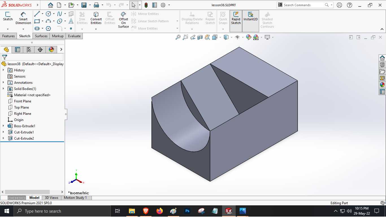The width and height of the screenshot is (386, 220).
Task: Click the Repair Sketch button
Action: [210, 18]
